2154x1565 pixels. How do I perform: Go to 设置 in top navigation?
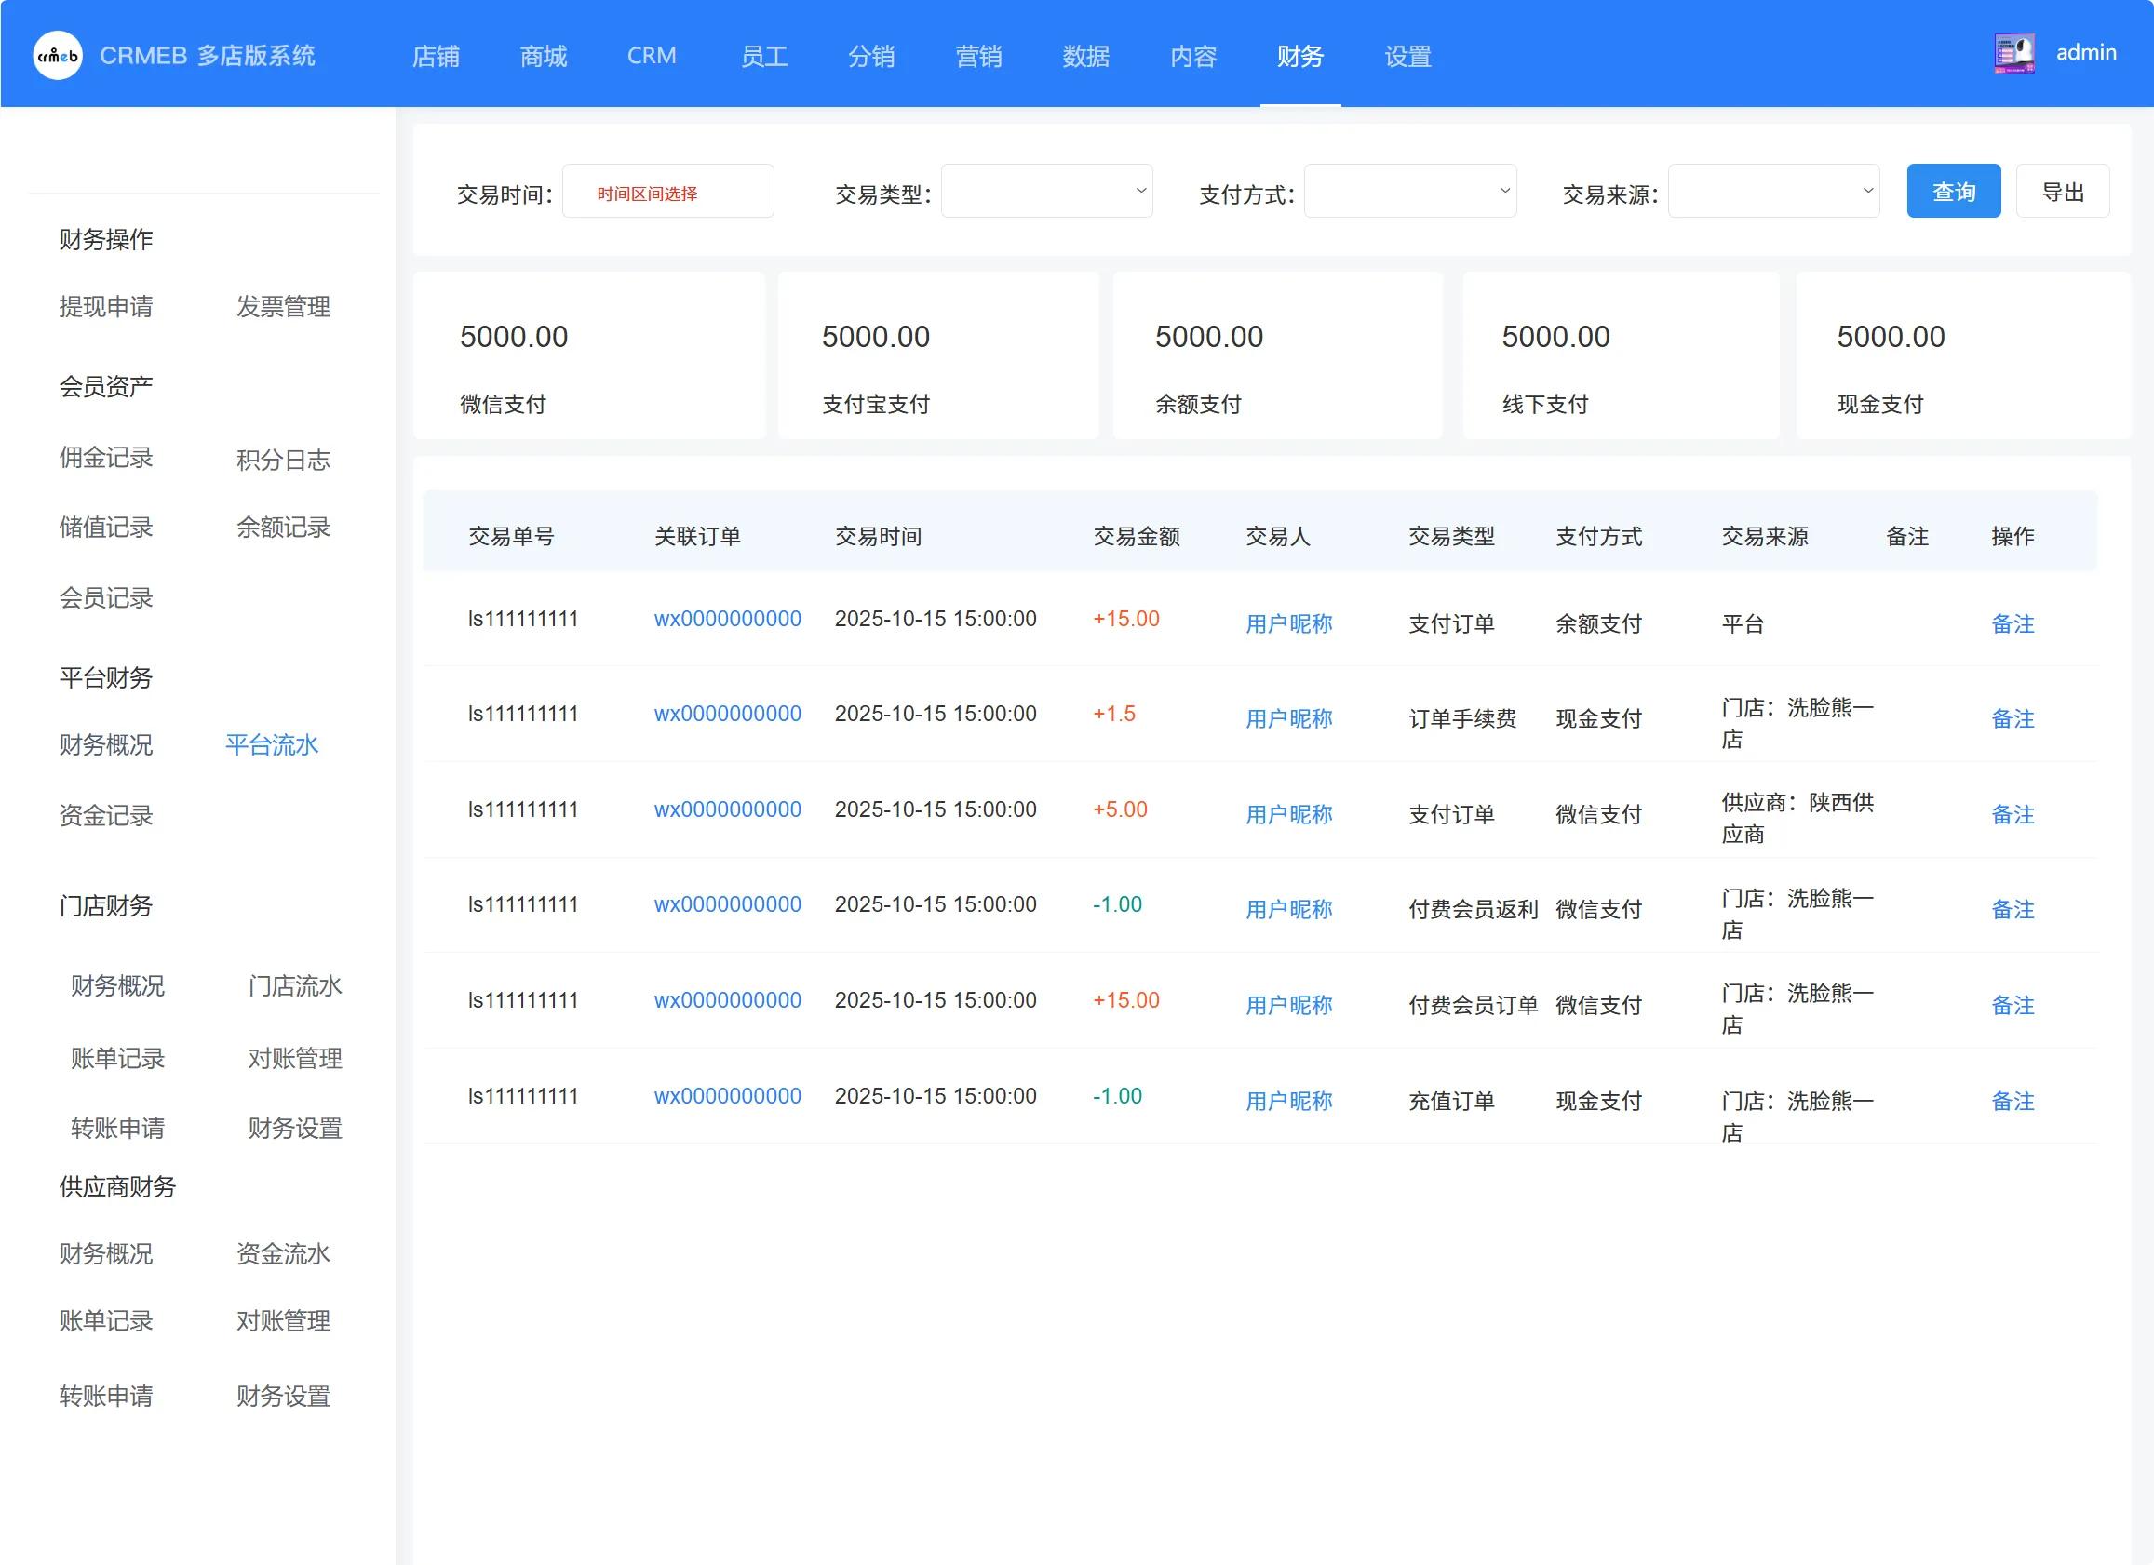(1407, 56)
